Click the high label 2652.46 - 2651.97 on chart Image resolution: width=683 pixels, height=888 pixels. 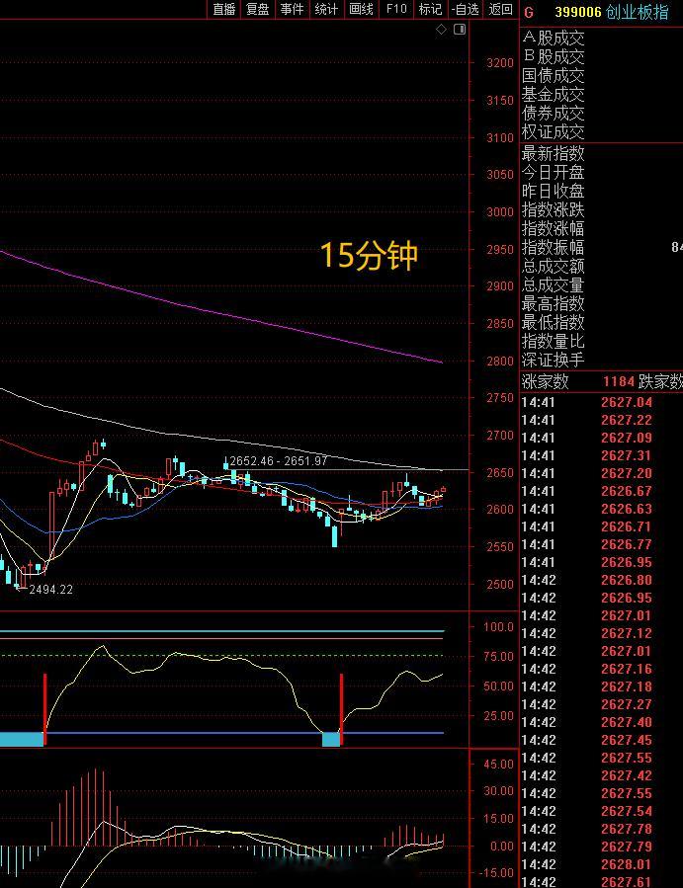click(x=279, y=461)
